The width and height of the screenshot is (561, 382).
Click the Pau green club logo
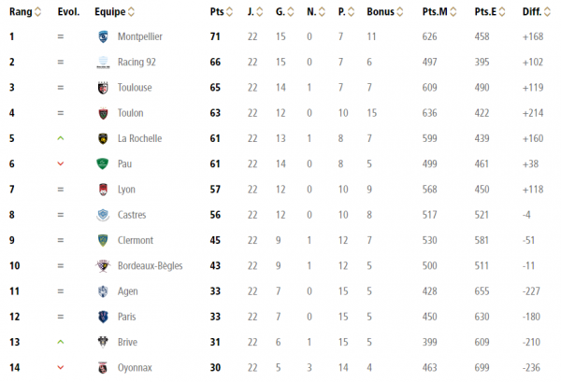[103, 164]
